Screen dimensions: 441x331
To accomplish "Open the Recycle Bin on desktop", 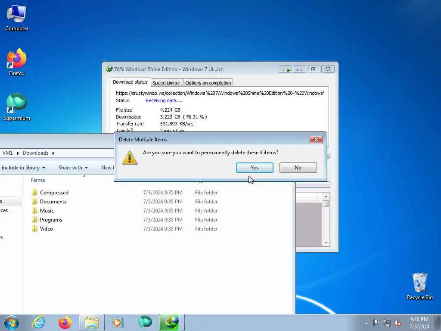I will 419,286.
